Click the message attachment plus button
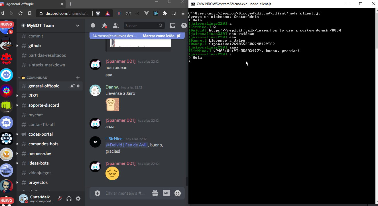The height and width of the screenshot is (206, 378). coord(97,193)
